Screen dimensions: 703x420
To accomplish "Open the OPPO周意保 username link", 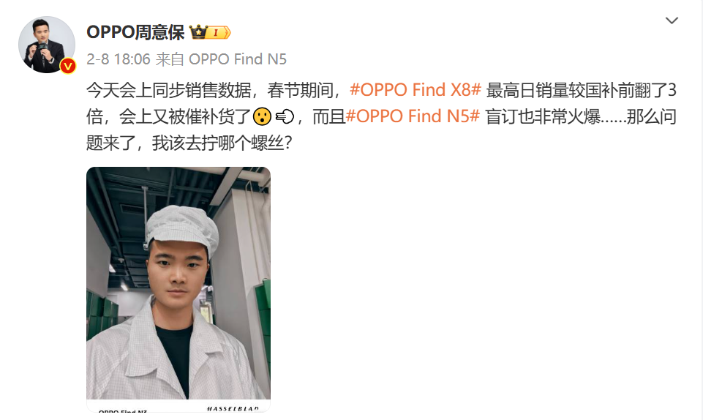I will point(135,32).
